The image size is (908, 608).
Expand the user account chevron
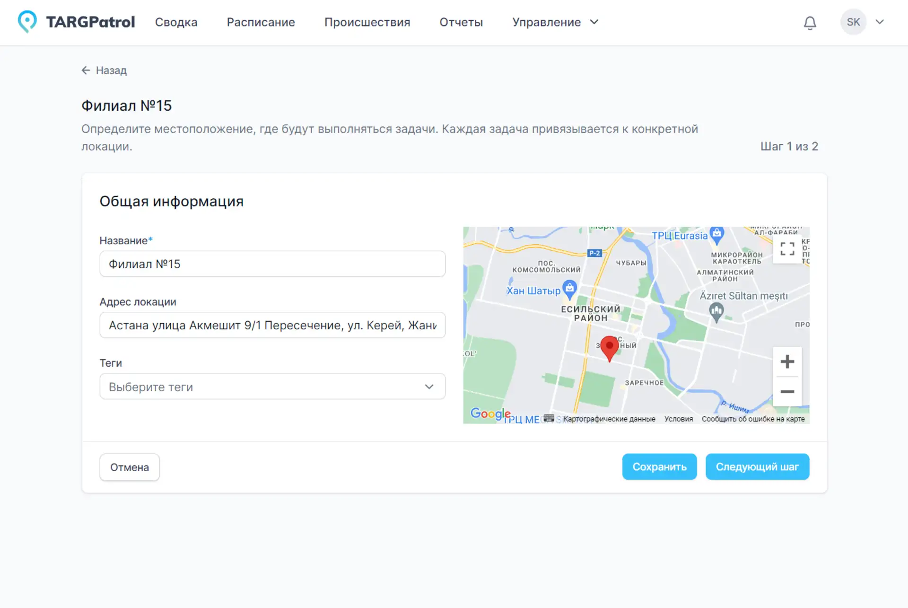coord(880,22)
